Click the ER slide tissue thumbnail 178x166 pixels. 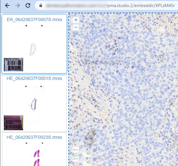pyautogui.click(x=33, y=49)
